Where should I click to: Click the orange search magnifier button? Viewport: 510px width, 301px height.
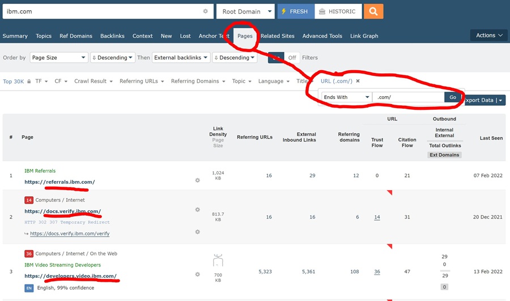click(x=373, y=11)
